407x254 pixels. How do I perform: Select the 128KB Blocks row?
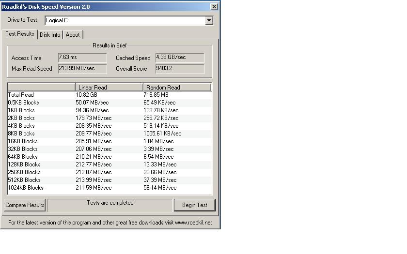[110, 164]
